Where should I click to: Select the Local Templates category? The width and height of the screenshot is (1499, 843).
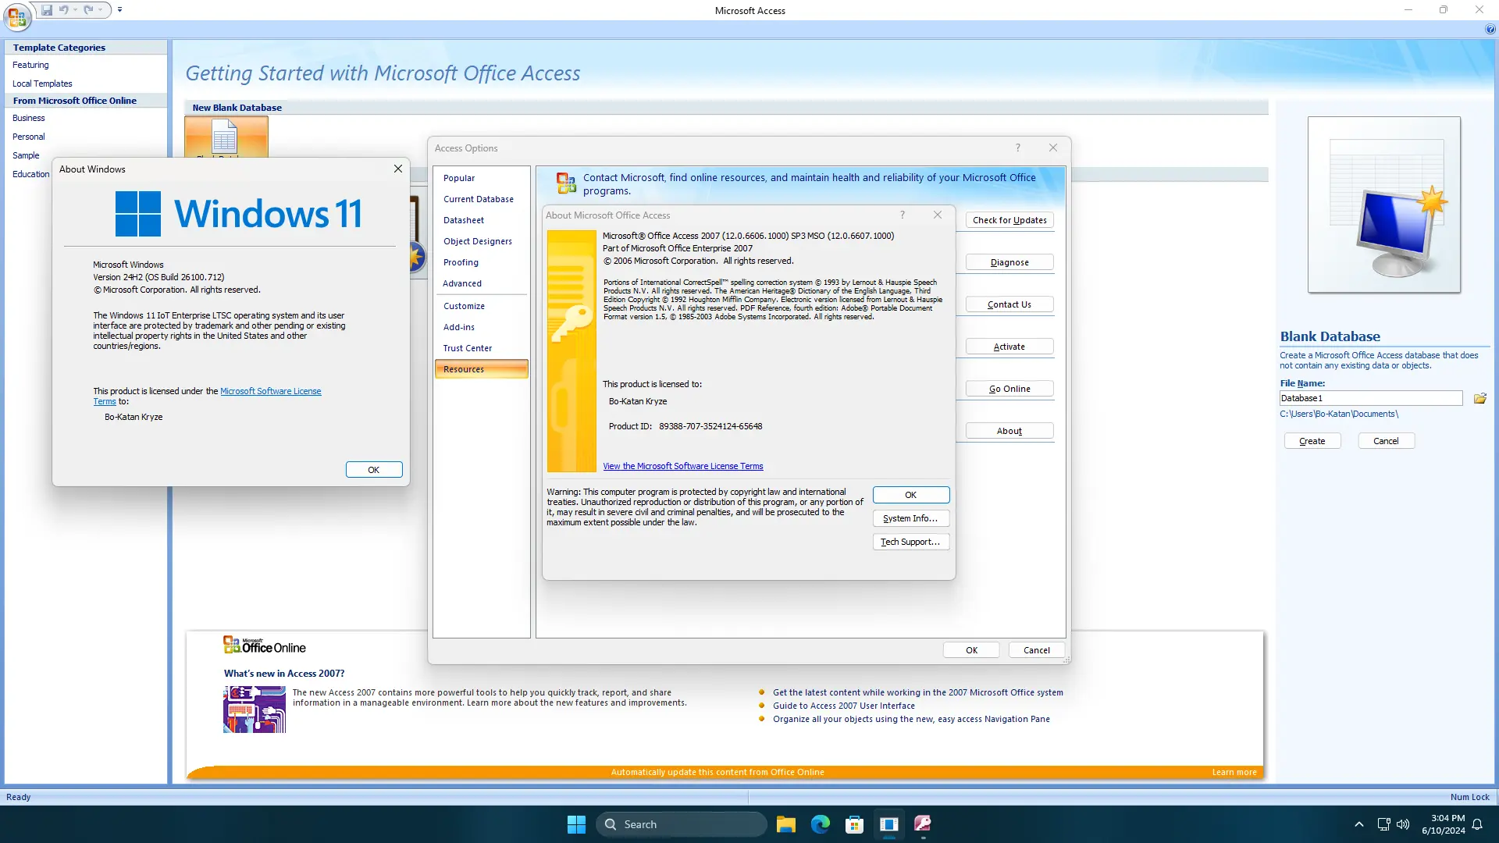[x=42, y=84]
